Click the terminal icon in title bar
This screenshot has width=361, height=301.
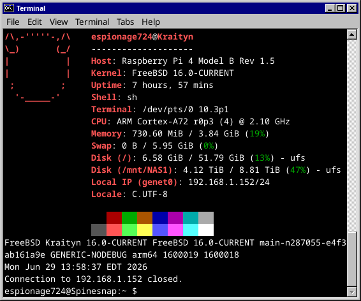click(x=9, y=8)
